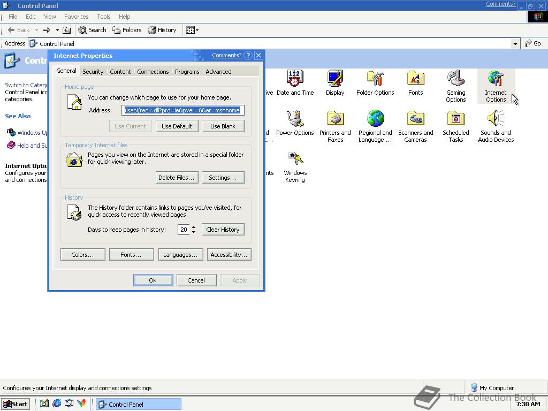Click the days in history number field
This screenshot has width=548, height=411.
(184, 230)
